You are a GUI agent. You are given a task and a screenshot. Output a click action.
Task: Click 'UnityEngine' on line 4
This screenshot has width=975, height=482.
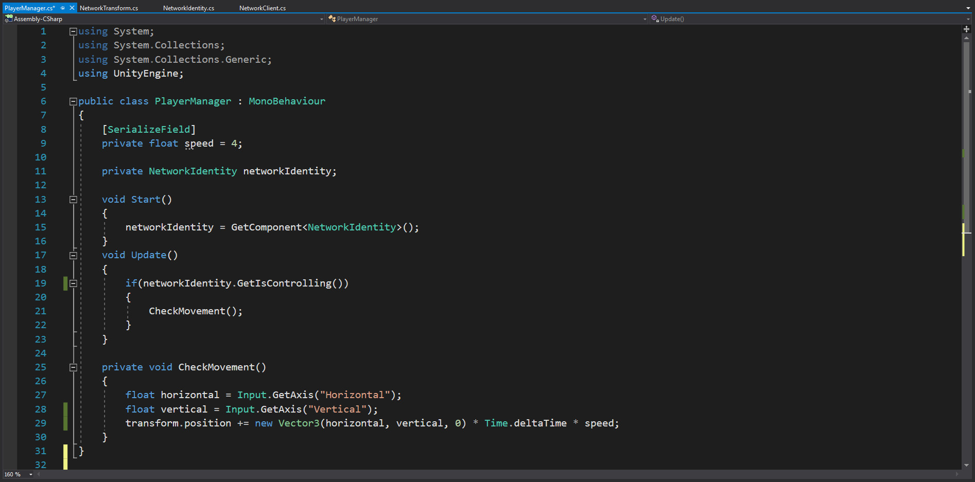coord(146,74)
